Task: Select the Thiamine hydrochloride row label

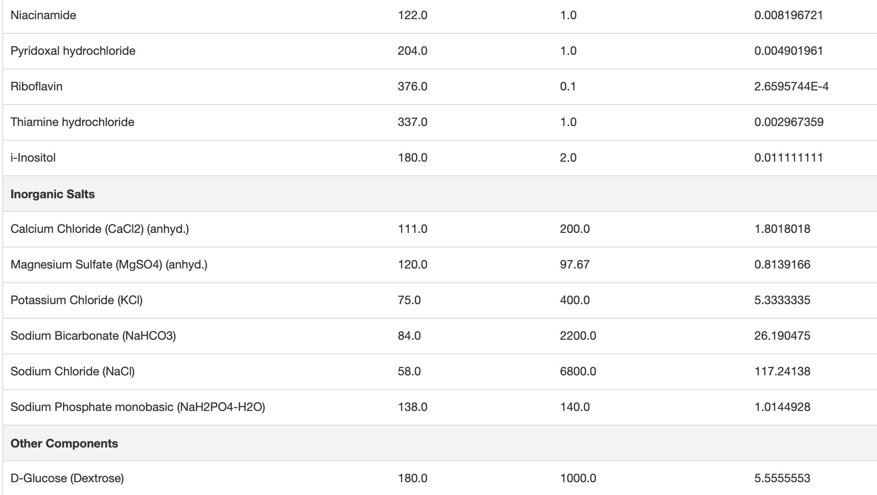Action: pos(73,122)
